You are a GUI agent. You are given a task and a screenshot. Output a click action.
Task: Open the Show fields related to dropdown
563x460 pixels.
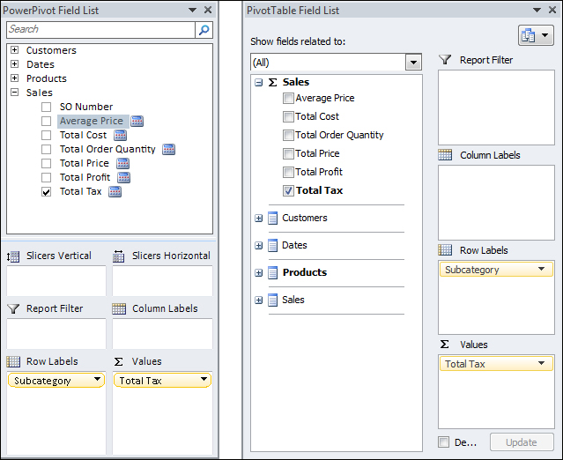413,63
